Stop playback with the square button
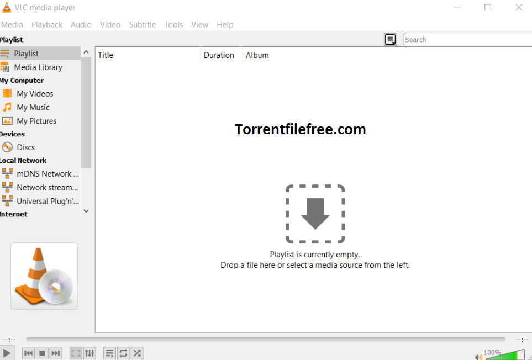This screenshot has width=532, height=360. tap(42, 353)
